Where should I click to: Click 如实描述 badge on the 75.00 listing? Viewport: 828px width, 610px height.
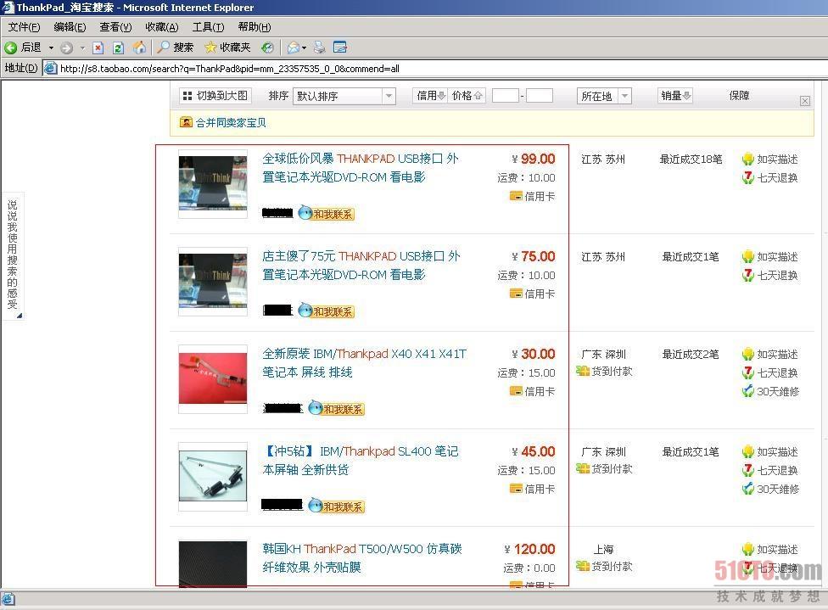pos(770,257)
